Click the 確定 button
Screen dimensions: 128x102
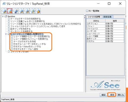[x=103, y=95]
